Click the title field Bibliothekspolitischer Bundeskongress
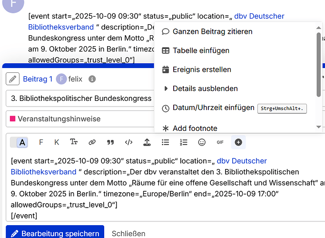This screenshot has width=325, height=238. point(81,98)
